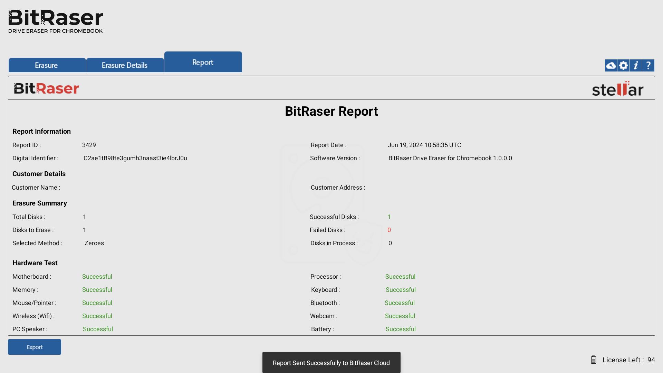This screenshot has width=663, height=373.
Task: Click the Software Version value text
Action: tap(450, 158)
